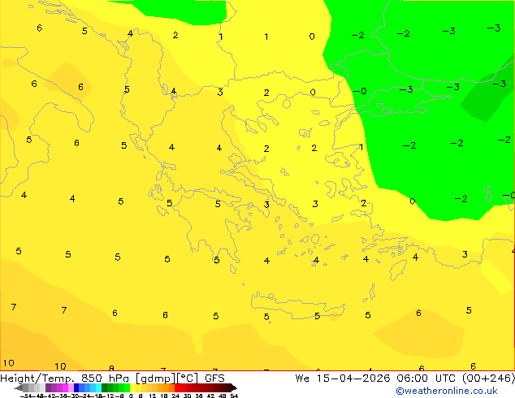This screenshot has width=515, height=398.
Task: Click the '-0' value near the Bosphorus
Action: point(360,91)
